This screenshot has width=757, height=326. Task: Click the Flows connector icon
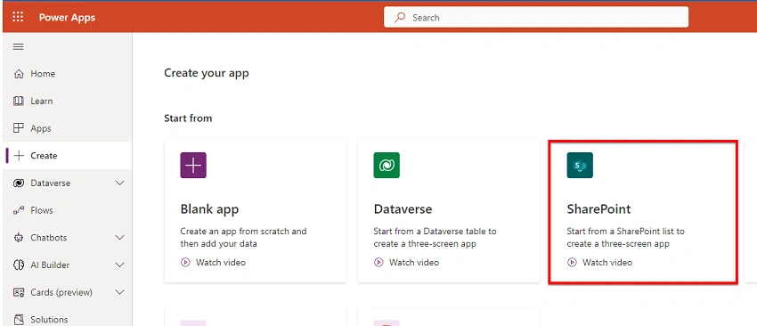coord(19,210)
